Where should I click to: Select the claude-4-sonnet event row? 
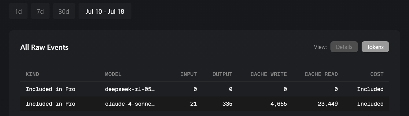(204, 104)
